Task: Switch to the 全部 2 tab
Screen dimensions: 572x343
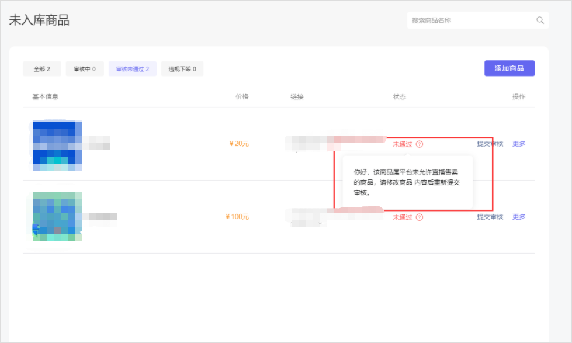Action: coord(42,69)
